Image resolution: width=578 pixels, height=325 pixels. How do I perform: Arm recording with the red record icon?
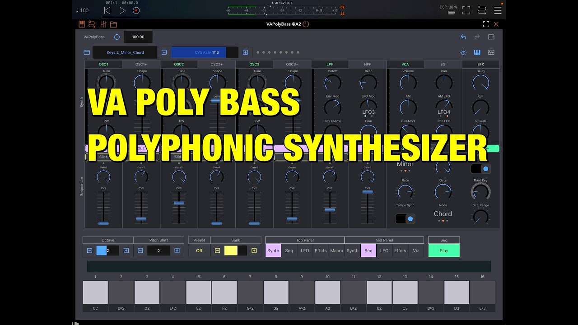pos(136,10)
